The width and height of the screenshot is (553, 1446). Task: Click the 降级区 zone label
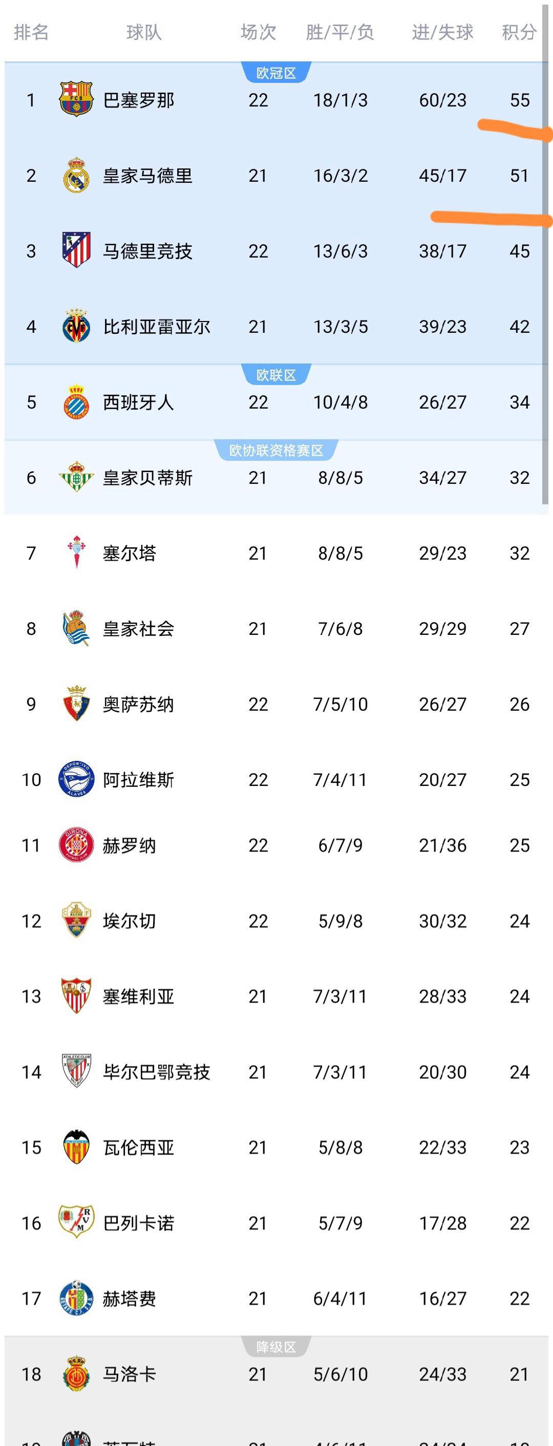(x=275, y=1347)
